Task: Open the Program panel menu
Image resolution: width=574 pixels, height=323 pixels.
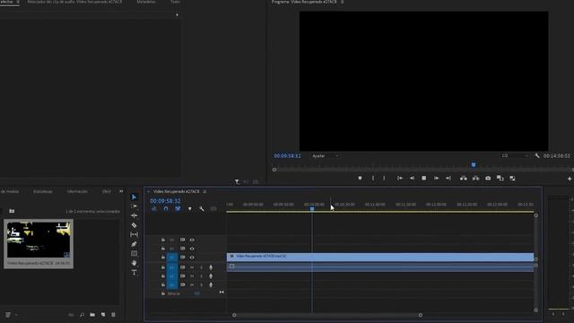Action: [343, 2]
